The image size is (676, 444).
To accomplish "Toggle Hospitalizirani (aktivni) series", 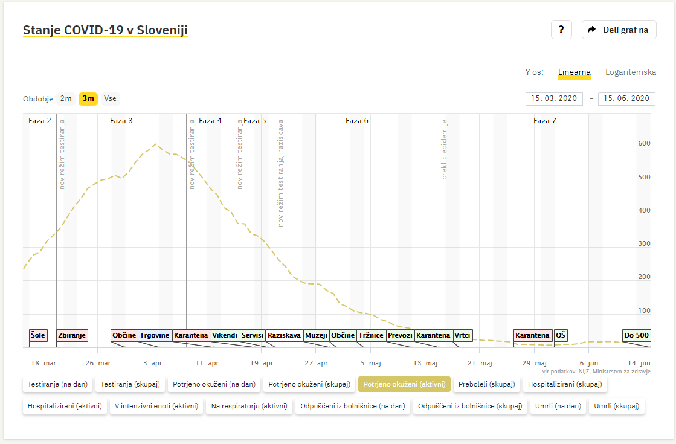I will (x=65, y=405).
